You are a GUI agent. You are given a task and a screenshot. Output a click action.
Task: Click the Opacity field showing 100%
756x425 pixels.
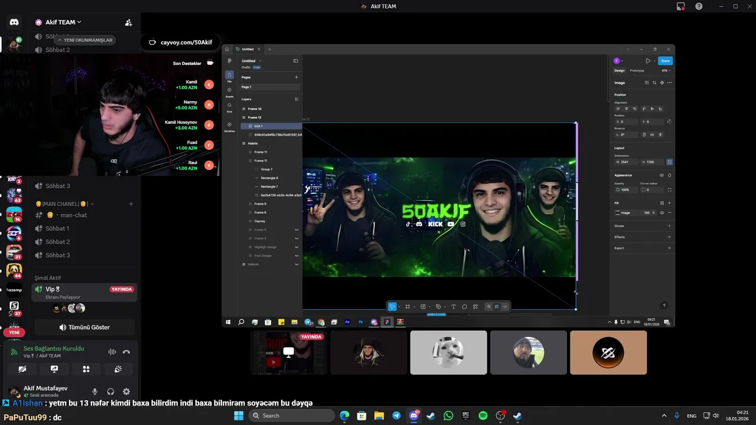(x=625, y=189)
